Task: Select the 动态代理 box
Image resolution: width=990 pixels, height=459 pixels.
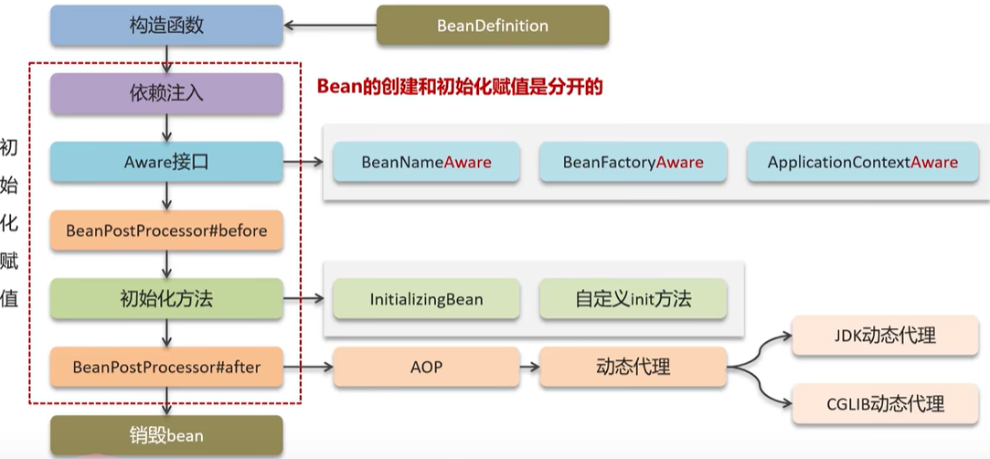Action: click(x=633, y=367)
